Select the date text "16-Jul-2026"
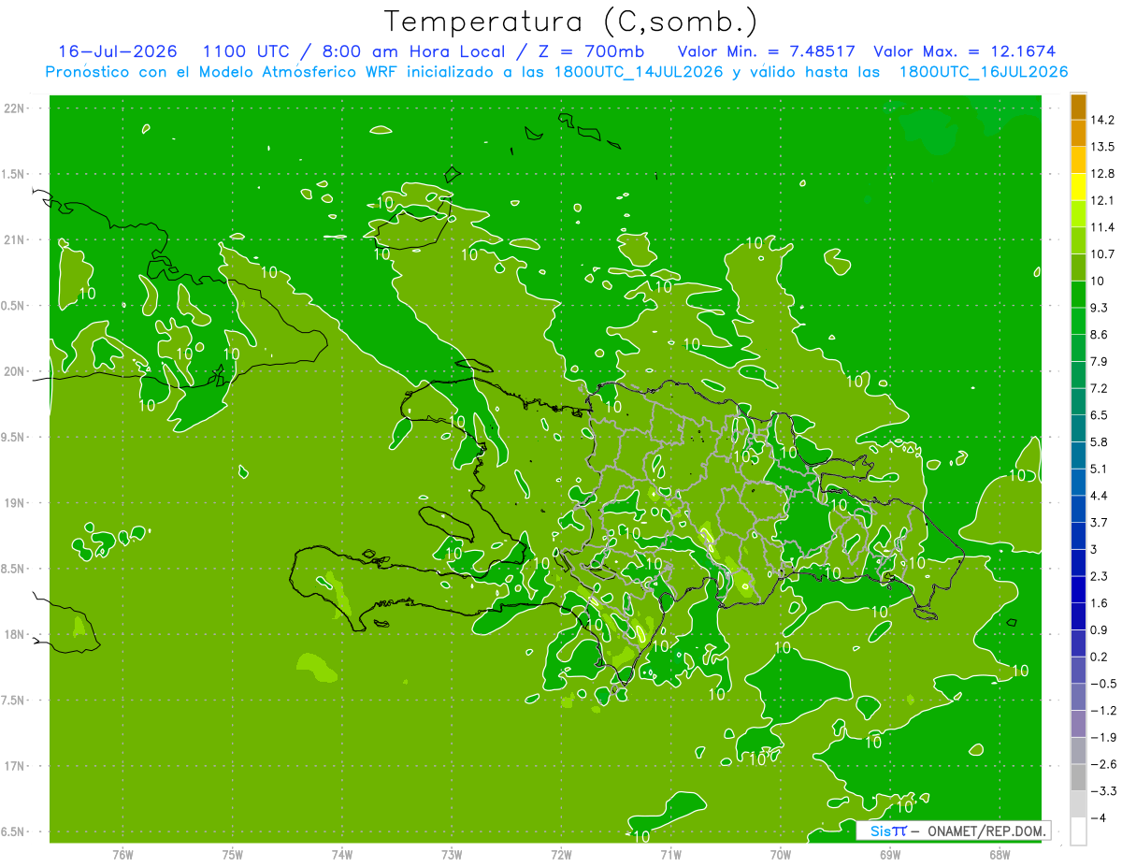The width and height of the screenshot is (1122, 867). point(118,51)
